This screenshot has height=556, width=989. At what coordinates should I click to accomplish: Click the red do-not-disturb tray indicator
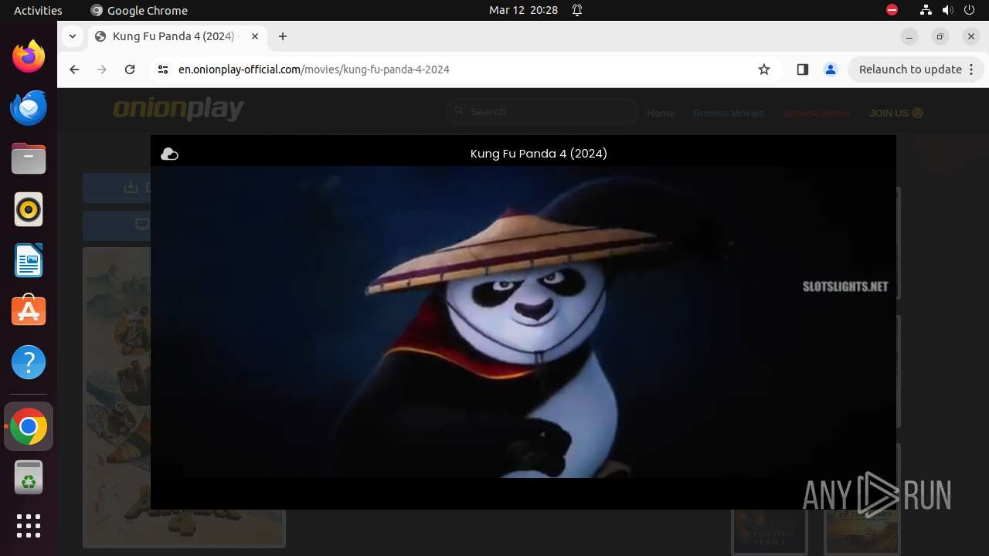click(892, 10)
